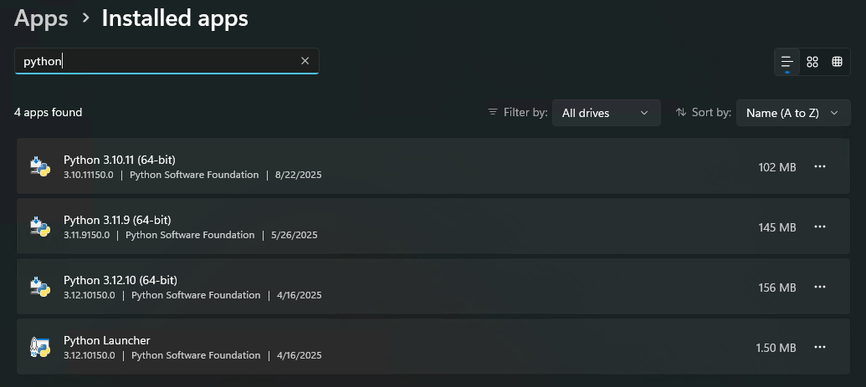Select the Python 3.12.10 (64-bit) entry
The width and height of the screenshot is (866, 387).
tap(433, 287)
